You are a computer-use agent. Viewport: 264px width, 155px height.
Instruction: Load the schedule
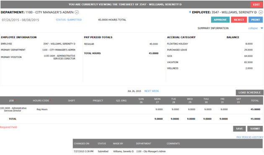(249, 93)
